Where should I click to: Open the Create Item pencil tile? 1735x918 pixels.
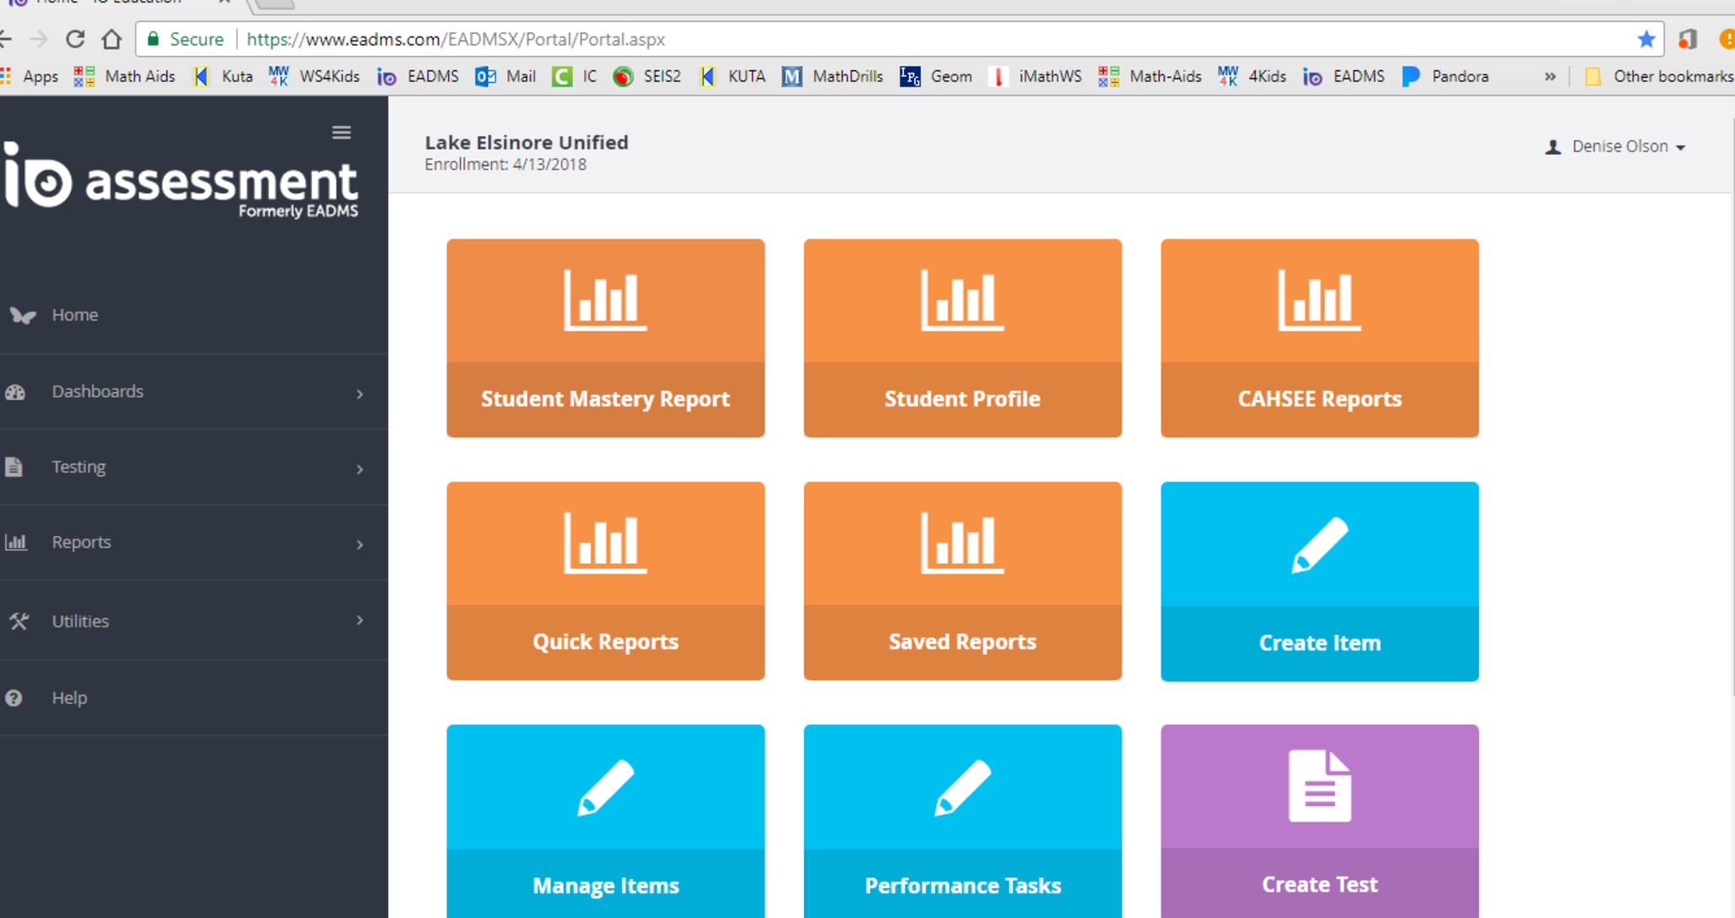(1319, 581)
